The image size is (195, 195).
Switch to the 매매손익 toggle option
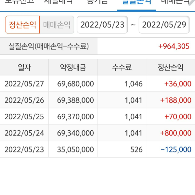click(x=57, y=25)
